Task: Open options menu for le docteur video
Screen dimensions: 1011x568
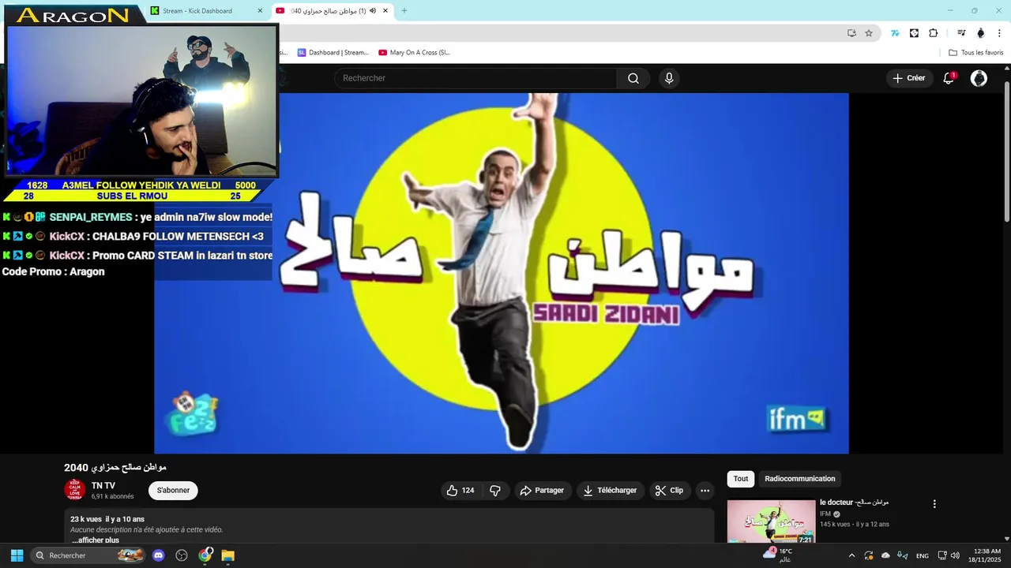Action: 934,504
